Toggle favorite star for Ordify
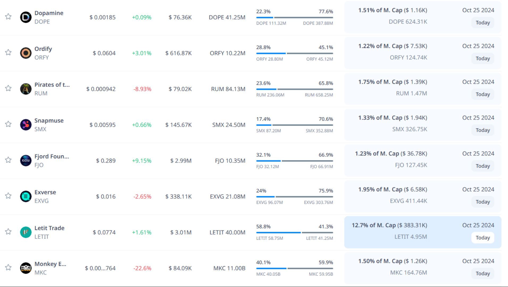Viewport: 508px width, 287px height. coord(8,52)
